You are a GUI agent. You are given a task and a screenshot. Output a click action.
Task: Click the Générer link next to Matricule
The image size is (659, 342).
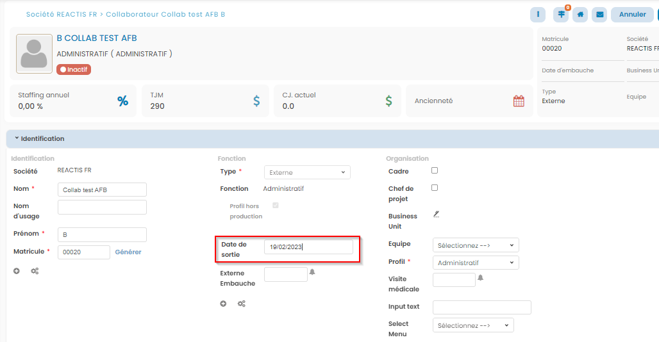click(128, 252)
